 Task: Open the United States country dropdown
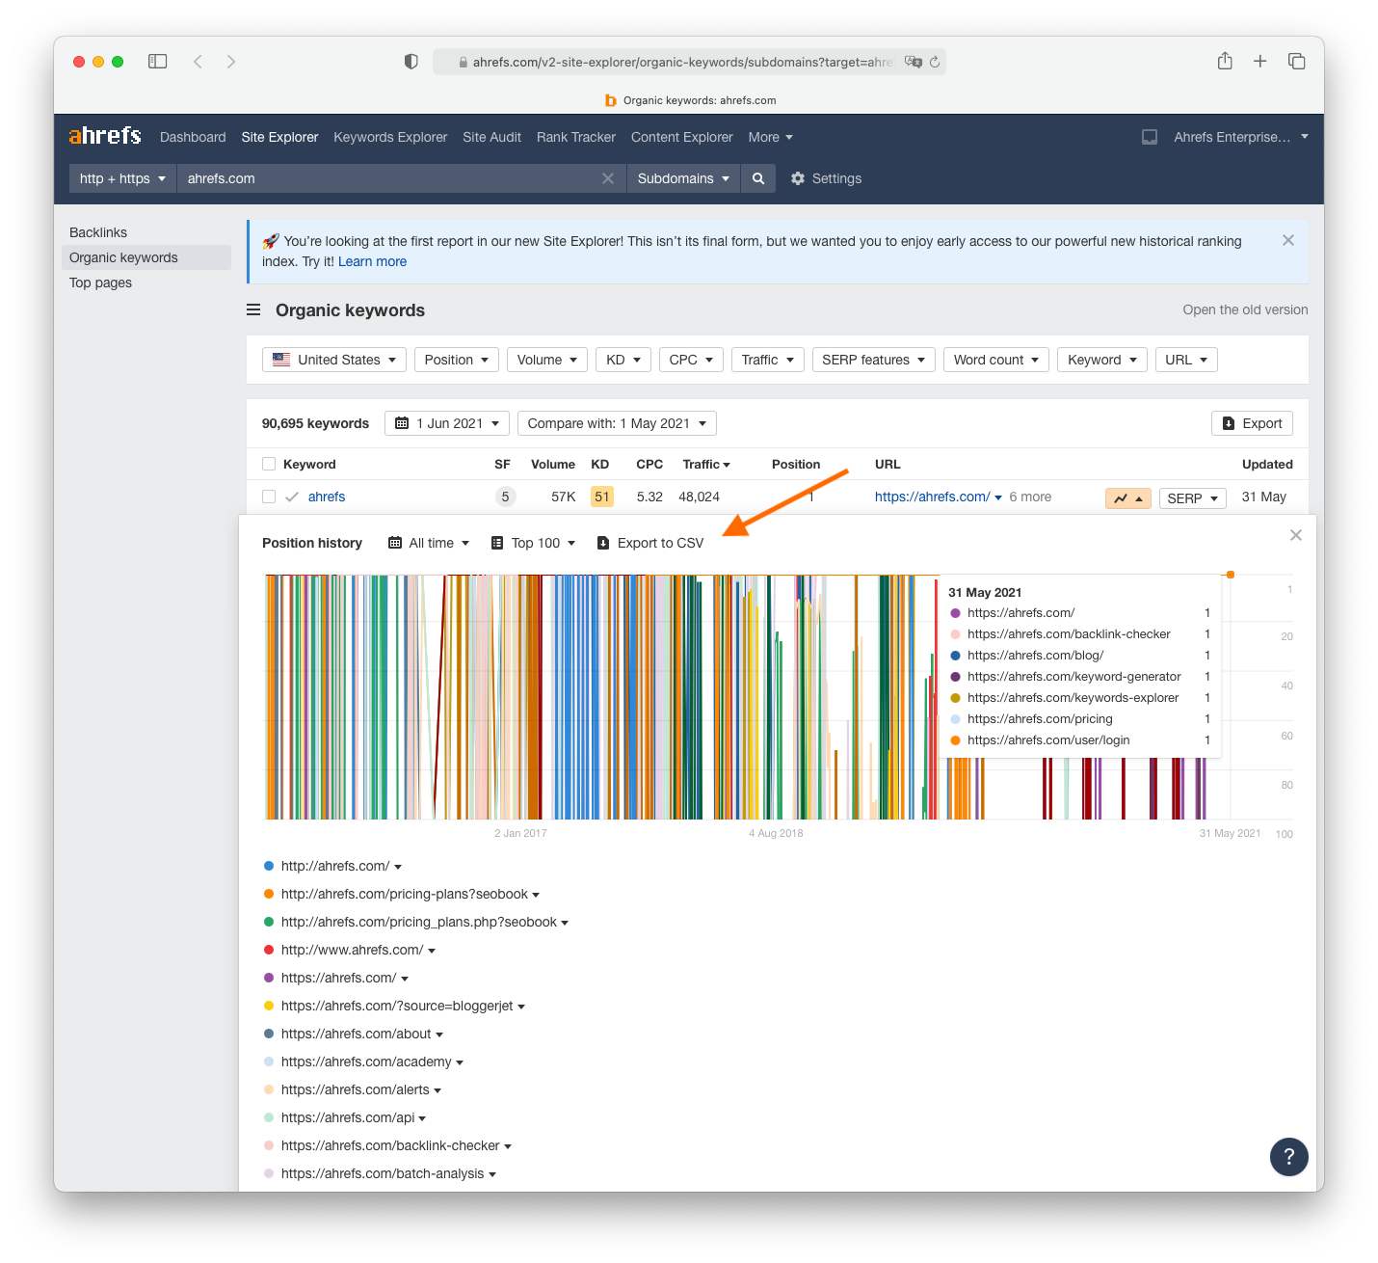pyautogui.click(x=334, y=360)
